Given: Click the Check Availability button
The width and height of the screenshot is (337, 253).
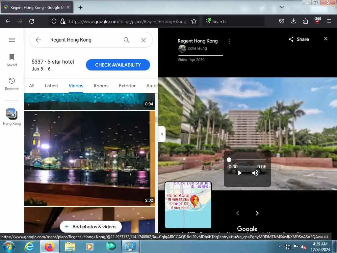Looking at the screenshot, I should 118,65.
